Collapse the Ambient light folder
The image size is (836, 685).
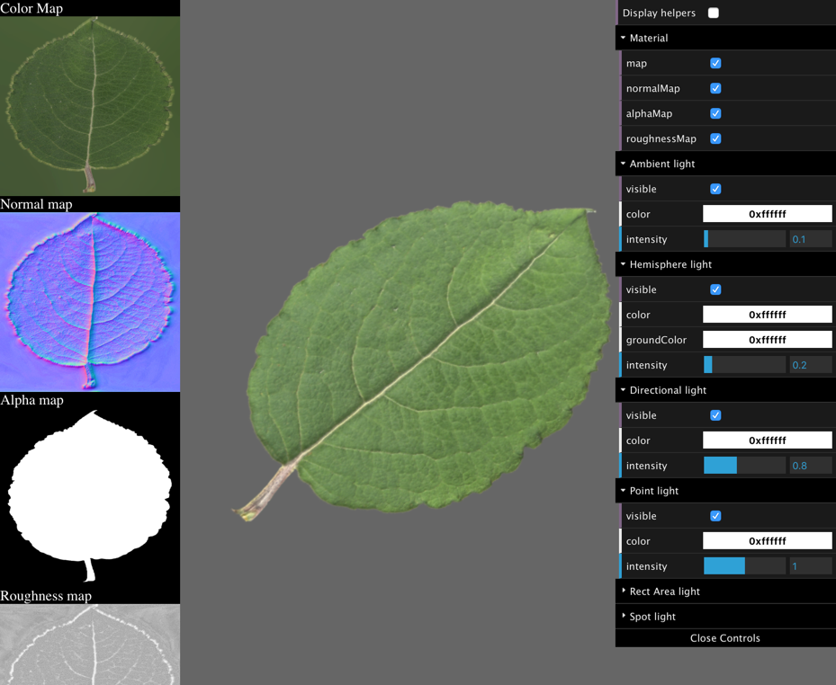[725, 164]
